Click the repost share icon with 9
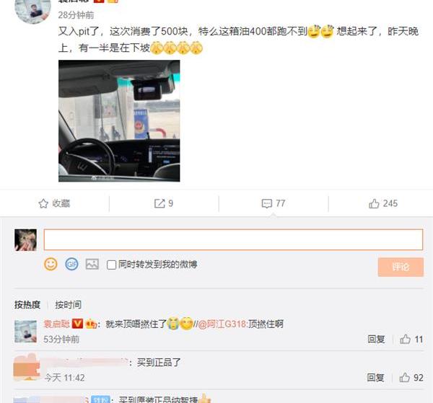 coord(159,203)
